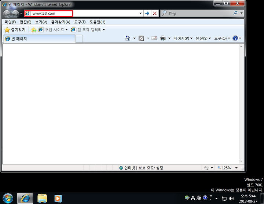264x204 pixels.
Task: Select the 빈 페이지 tab
Action: pos(39,39)
